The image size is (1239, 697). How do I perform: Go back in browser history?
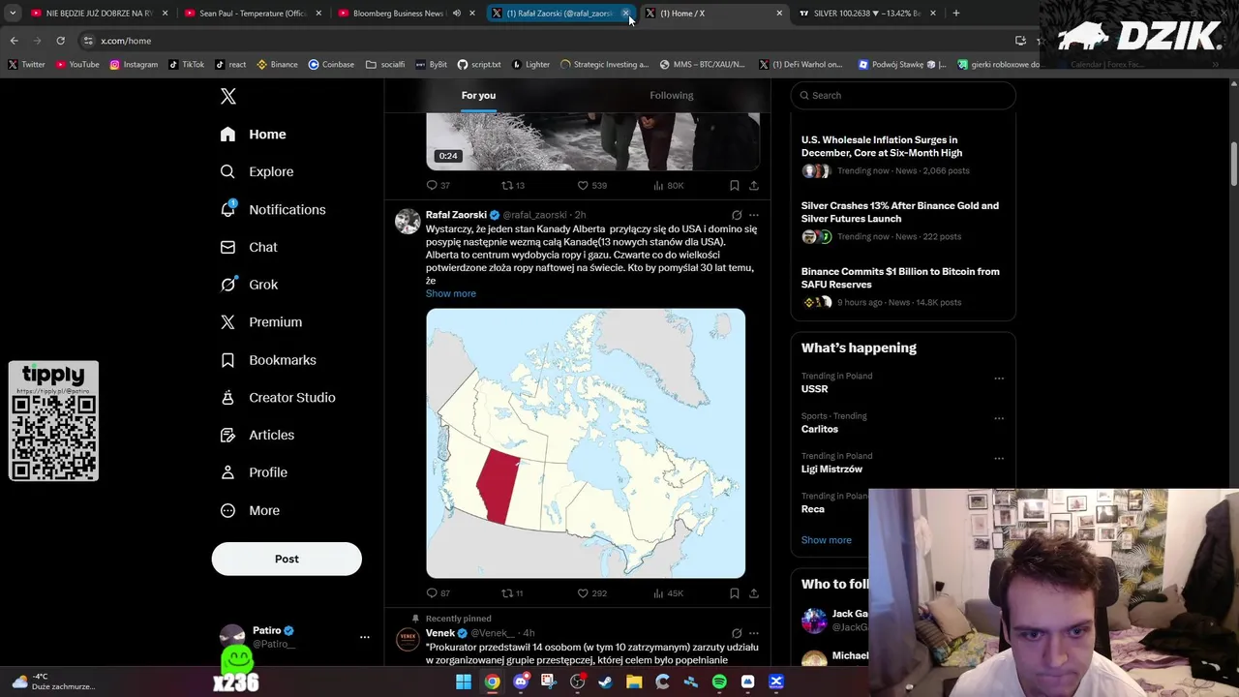click(x=14, y=41)
